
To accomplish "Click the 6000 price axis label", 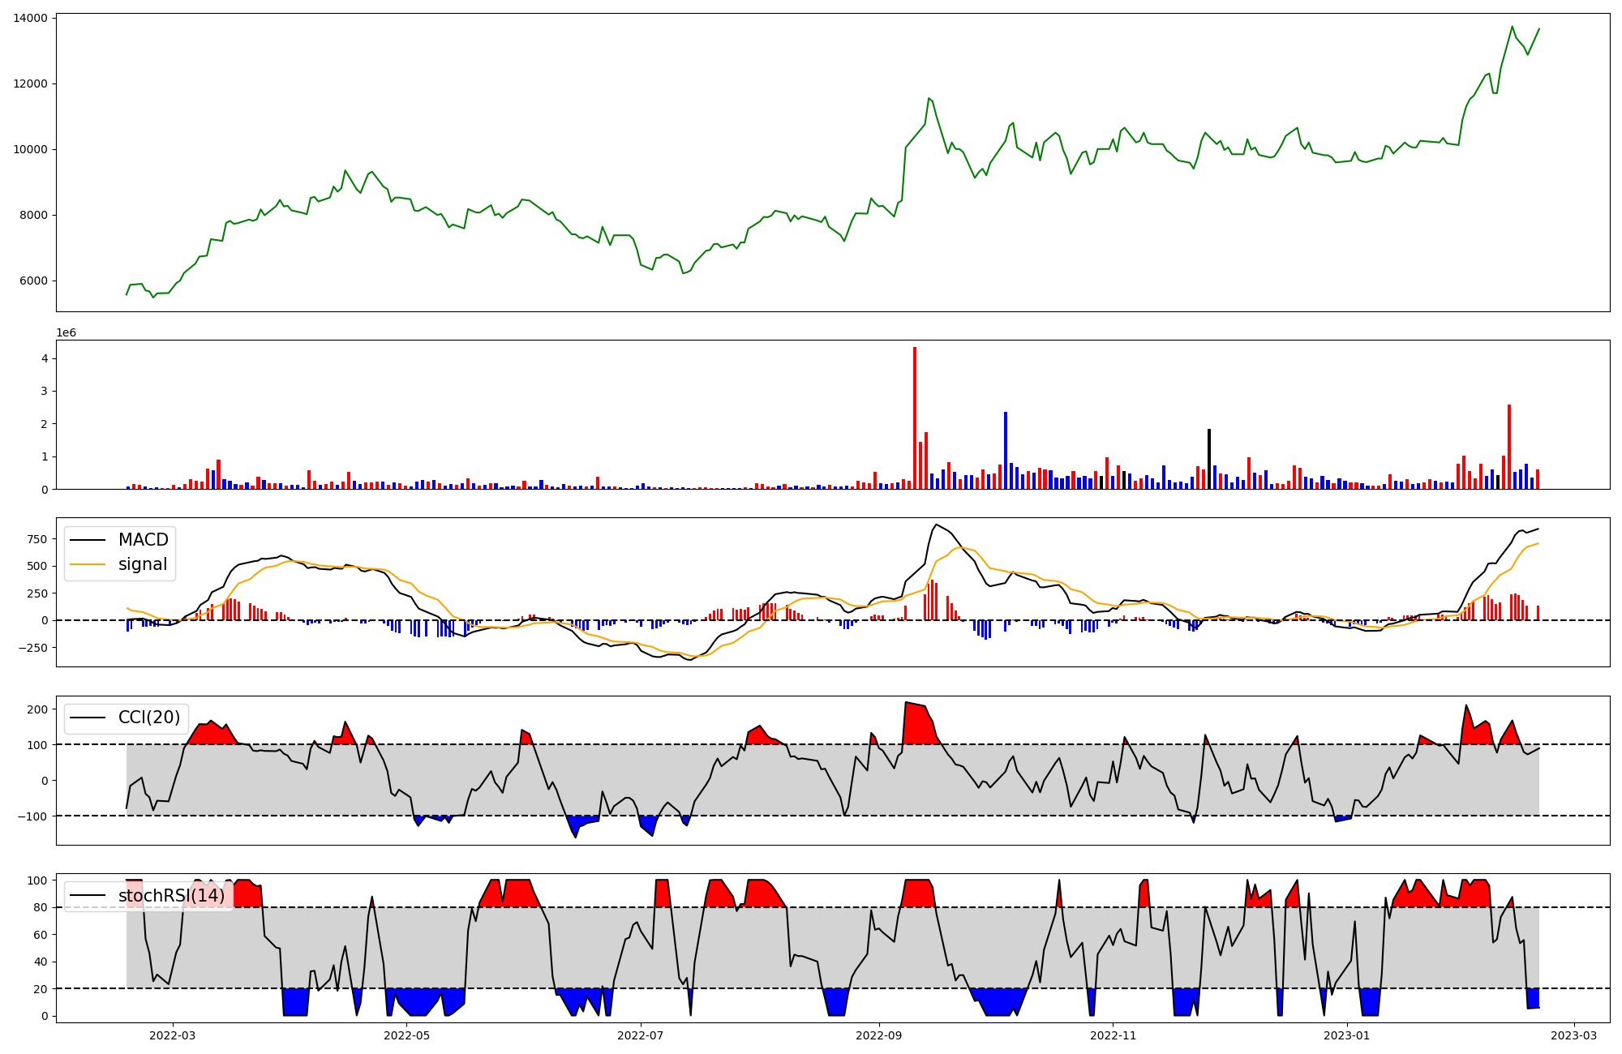I will (33, 281).
